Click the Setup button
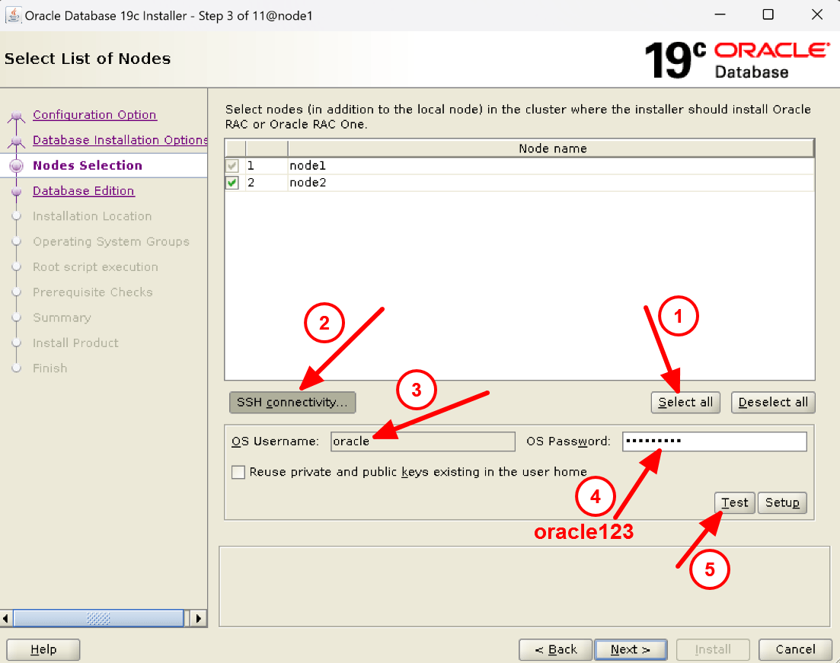The height and width of the screenshot is (663, 840). pyautogui.click(x=781, y=502)
